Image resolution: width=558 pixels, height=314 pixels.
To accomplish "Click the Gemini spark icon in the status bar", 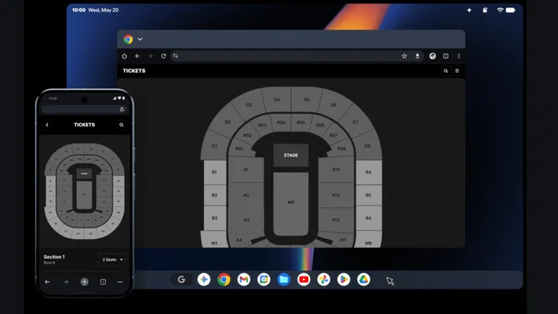I will 469,11.
